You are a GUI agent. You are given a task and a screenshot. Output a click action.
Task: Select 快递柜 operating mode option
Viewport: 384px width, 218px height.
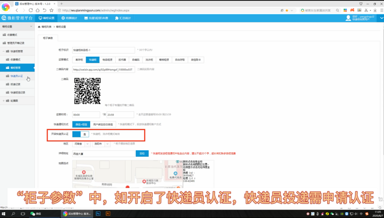tap(93, 60)
